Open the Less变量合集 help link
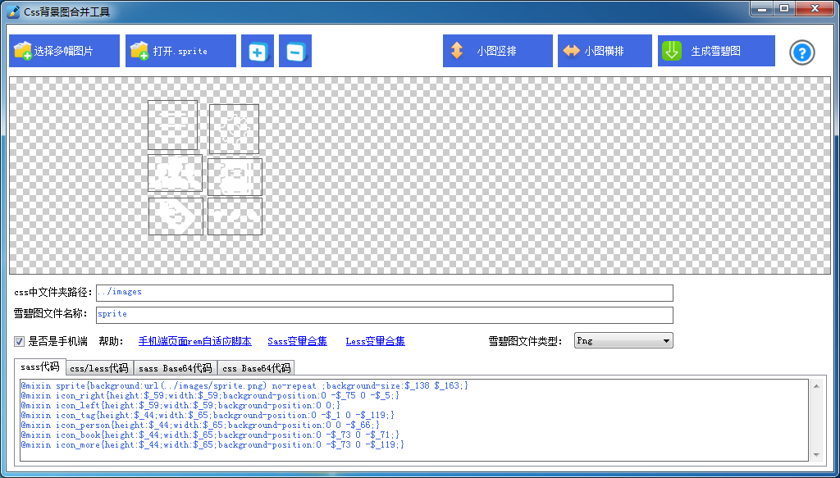 point(375,341)
